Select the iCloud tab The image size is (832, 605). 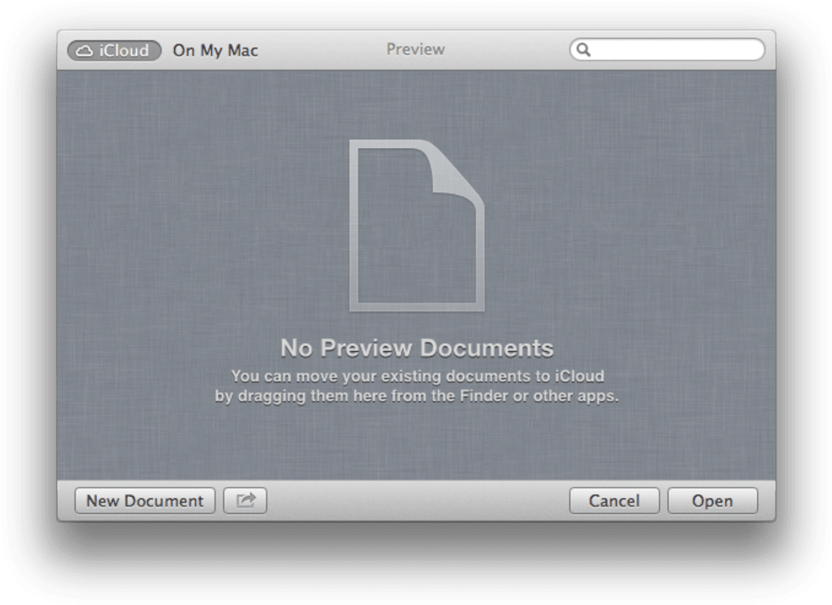coord(114,50)
